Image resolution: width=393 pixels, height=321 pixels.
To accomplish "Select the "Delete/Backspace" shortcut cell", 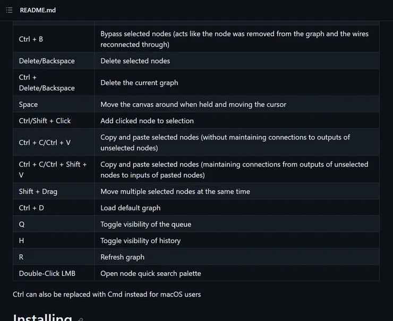I will point(47,61).
